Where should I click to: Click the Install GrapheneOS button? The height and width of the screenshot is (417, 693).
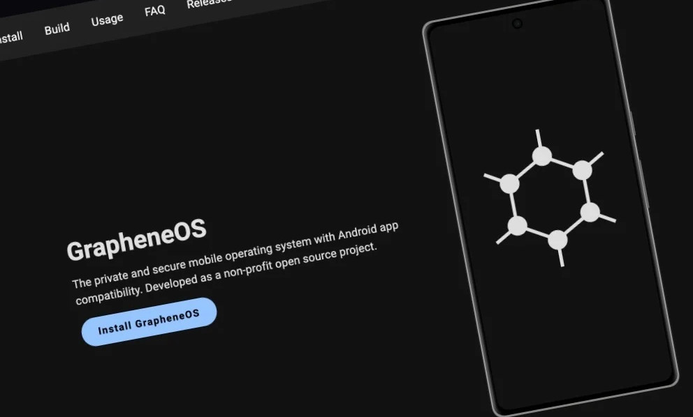point(149,321)
